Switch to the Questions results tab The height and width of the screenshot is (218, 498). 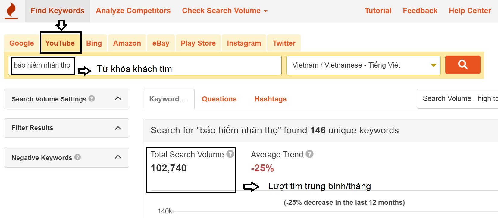219,99
